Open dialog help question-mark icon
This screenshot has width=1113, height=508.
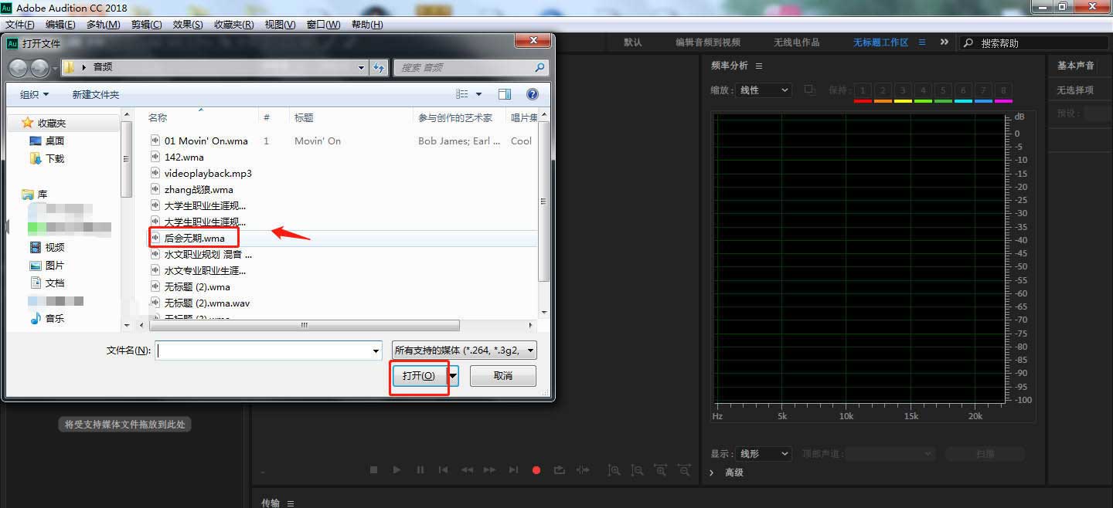pyautogui.click(x=533, y=94)
